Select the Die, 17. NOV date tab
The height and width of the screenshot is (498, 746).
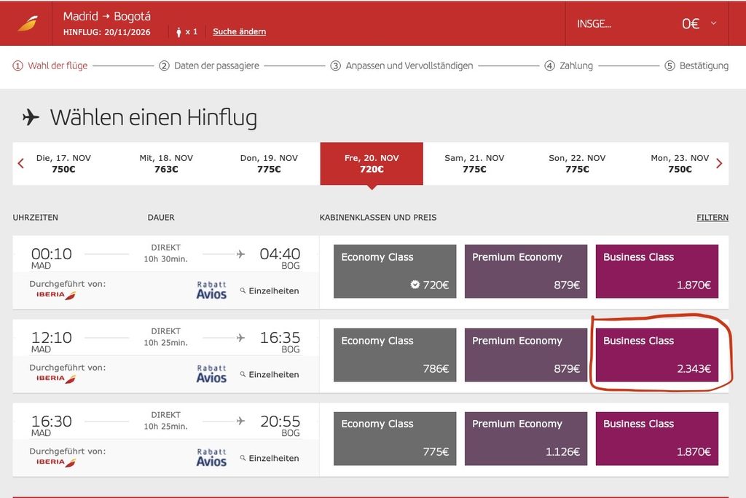[64, 163]
